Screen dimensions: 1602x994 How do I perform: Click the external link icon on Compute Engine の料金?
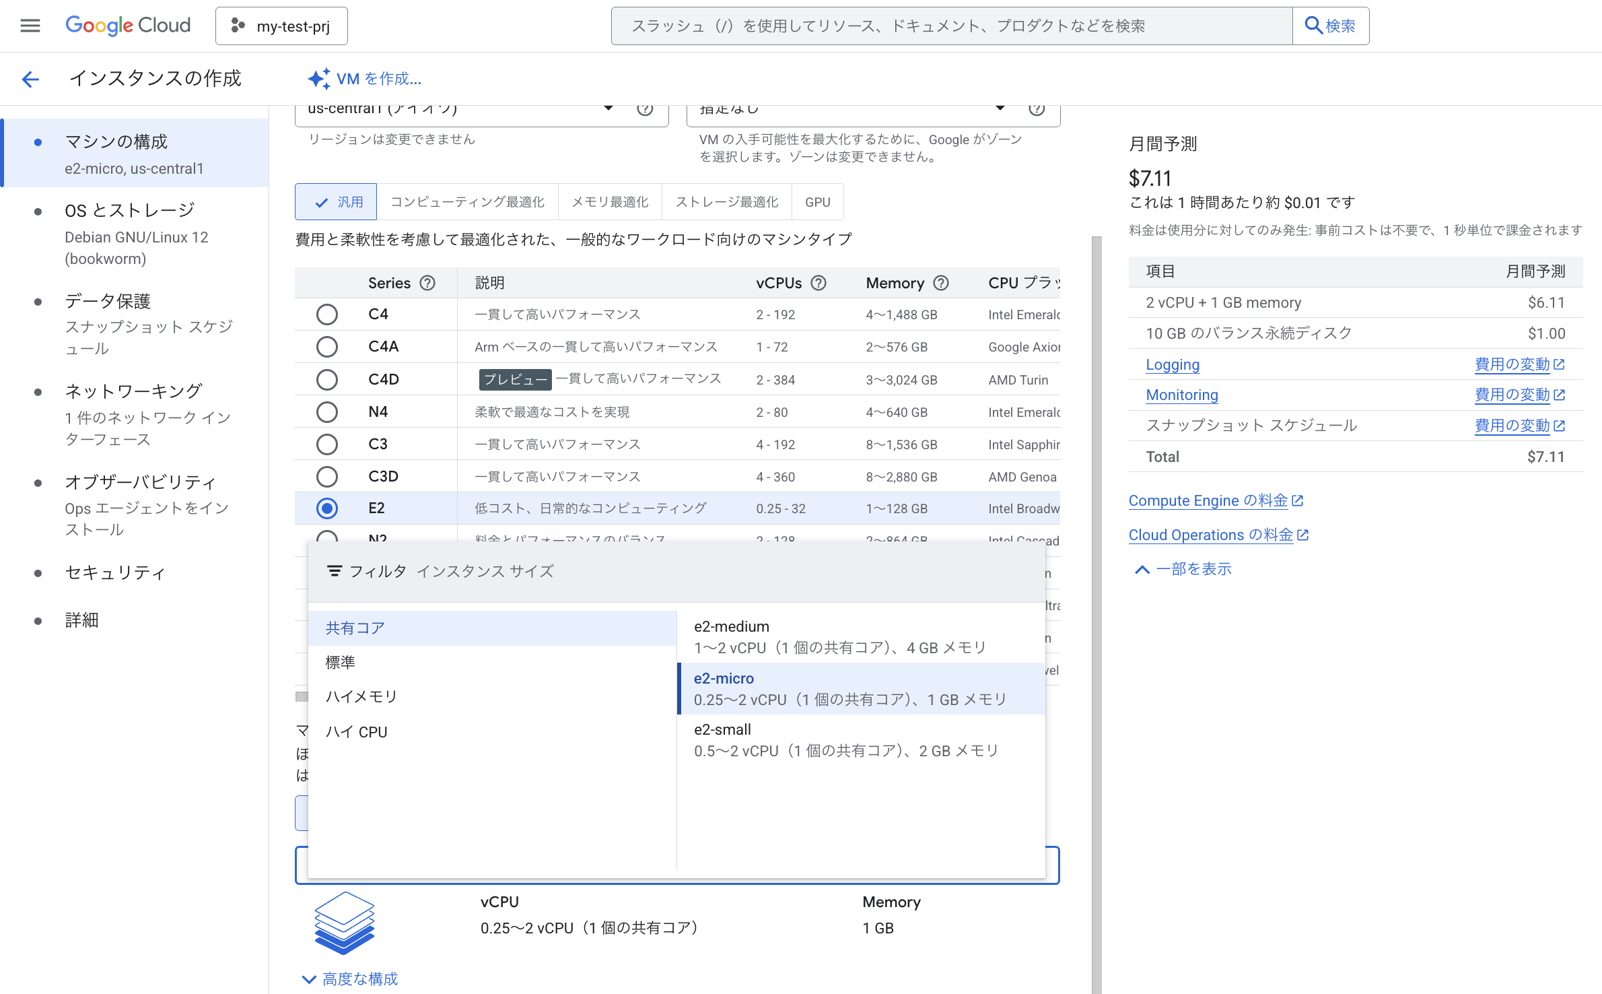point(1299,500)
